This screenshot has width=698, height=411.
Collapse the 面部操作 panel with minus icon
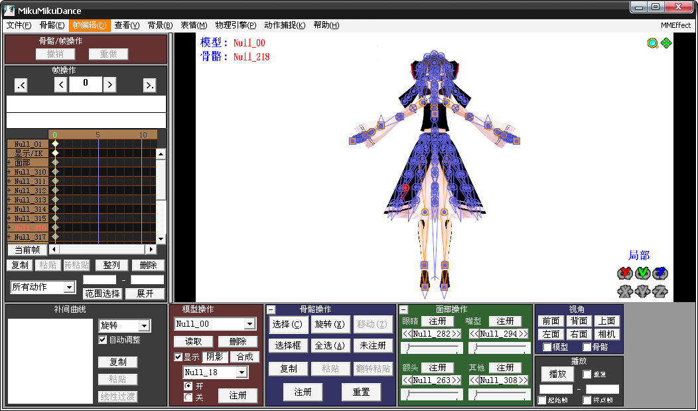[x=404, y=309]
